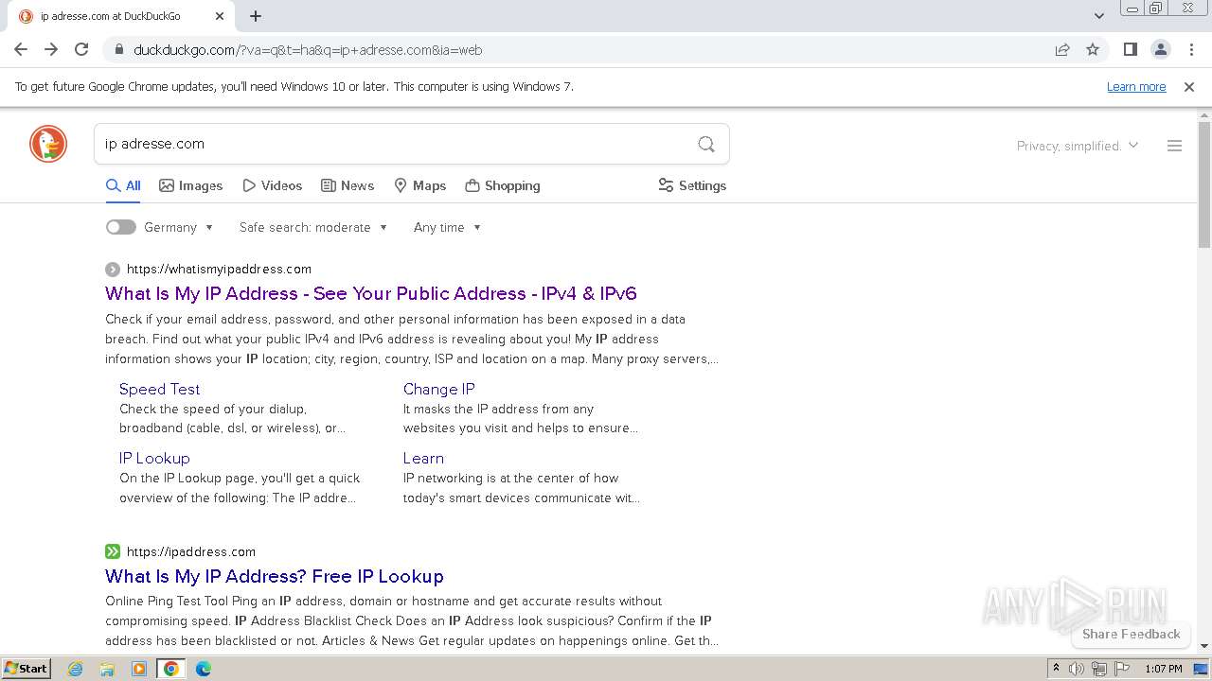
Task: Open a new browser tab
Action: click(256, 16)
